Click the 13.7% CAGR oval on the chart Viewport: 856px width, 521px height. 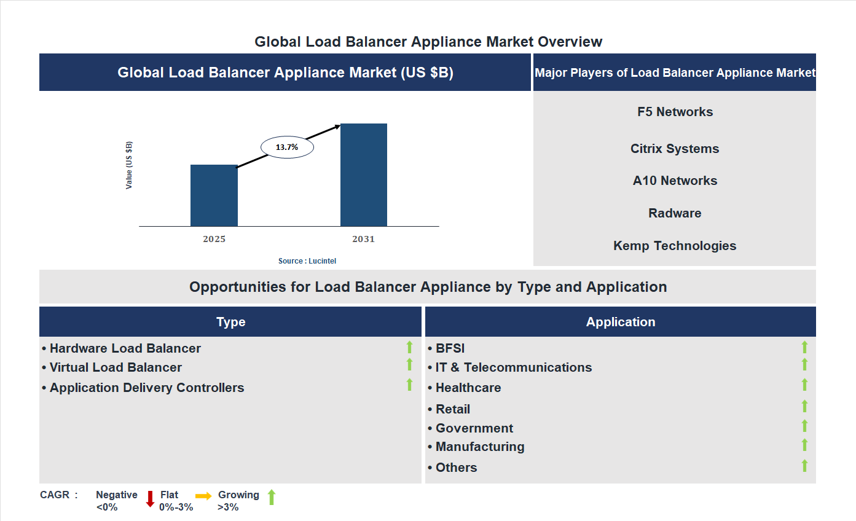(287, 146)
